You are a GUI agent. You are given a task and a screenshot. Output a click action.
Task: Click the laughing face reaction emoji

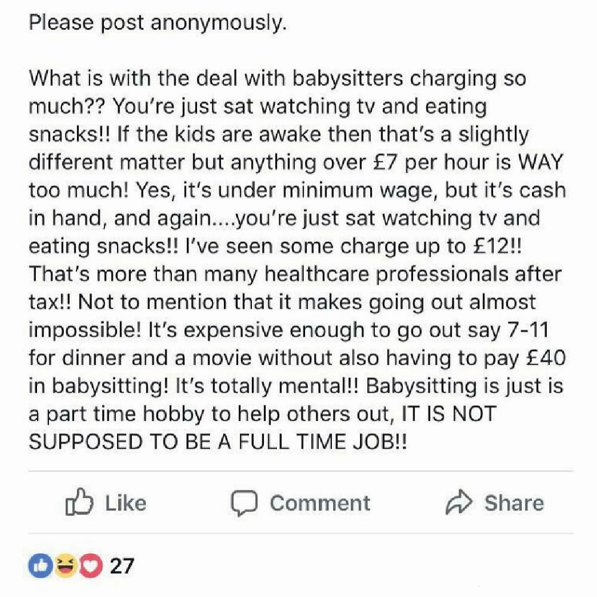coord(64,566)
